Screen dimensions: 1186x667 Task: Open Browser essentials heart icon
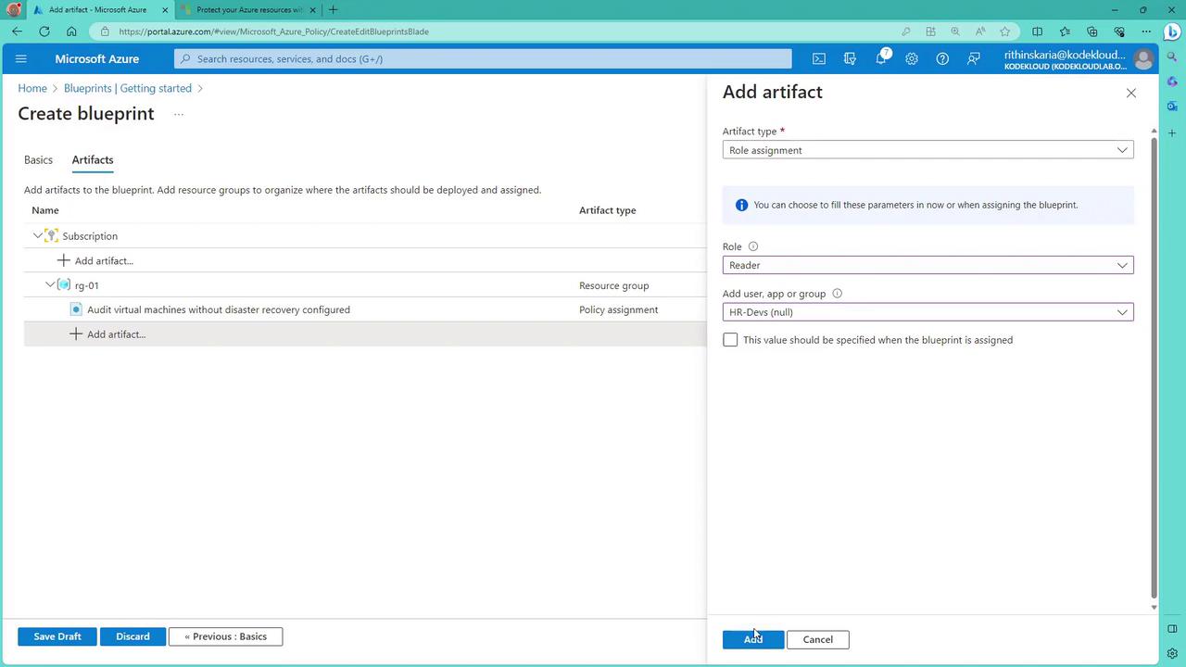coord(1119,31)
